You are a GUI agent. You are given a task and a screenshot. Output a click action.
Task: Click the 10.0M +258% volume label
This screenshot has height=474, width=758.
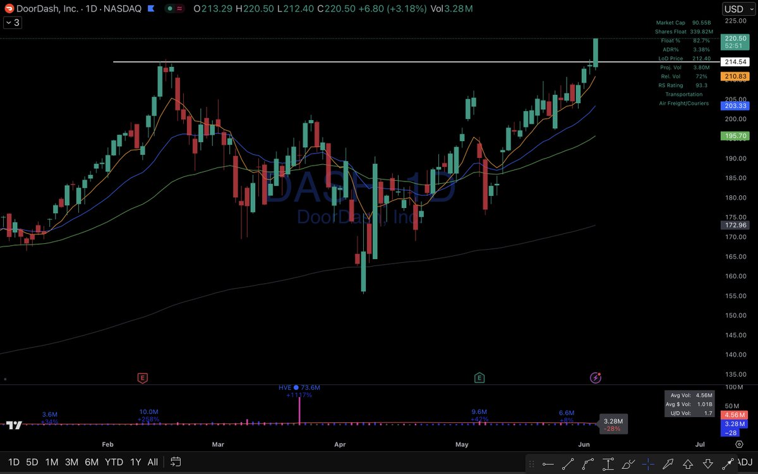click(x=149, y=416)
